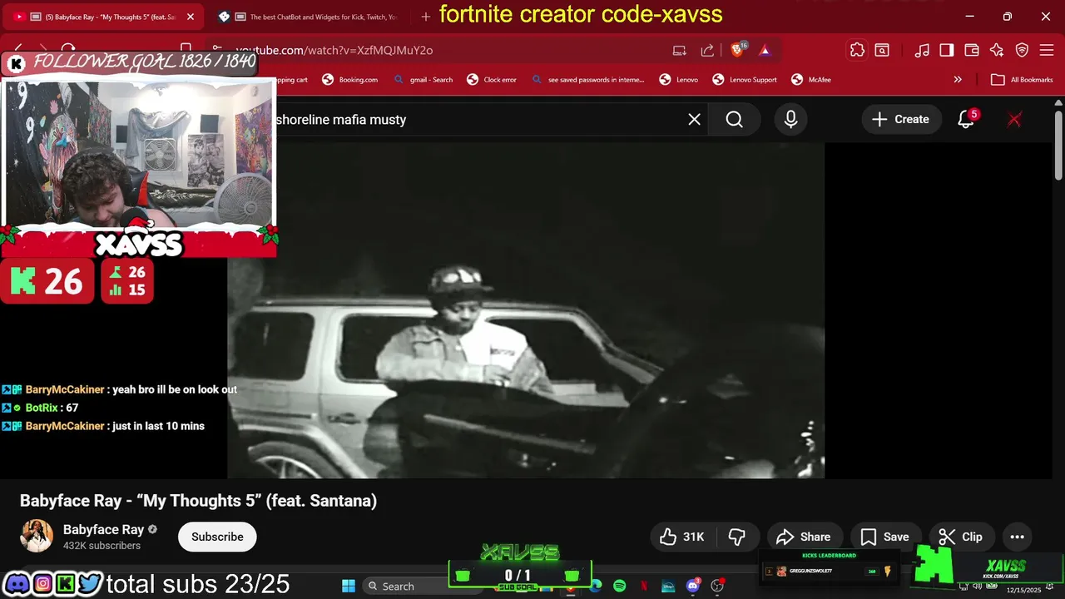The image size is (1065, 599).
Task: Click the video player frame
Action: 526,310
